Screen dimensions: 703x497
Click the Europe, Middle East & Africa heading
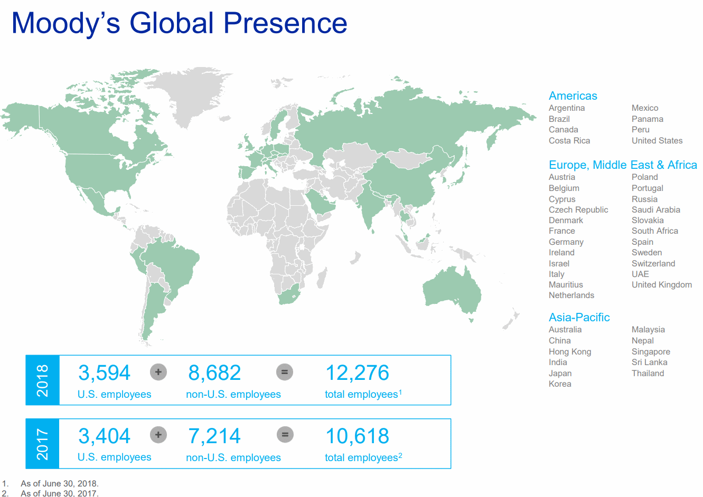623,165
